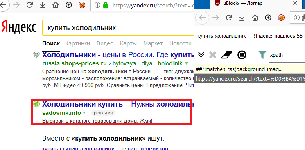Select the Поиск tab
Viewport: 305px width, 150px height.
coord(51,43)
